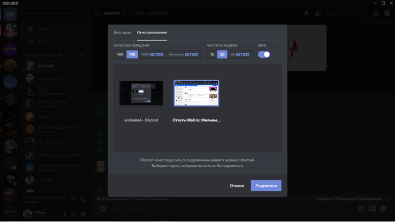
Task: Click the Поделиться share button
Action: 266,186
